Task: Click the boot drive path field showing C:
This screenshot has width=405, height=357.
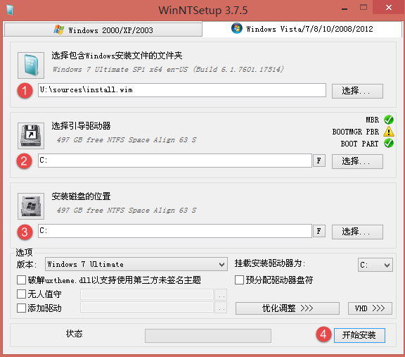Action: 175,161
